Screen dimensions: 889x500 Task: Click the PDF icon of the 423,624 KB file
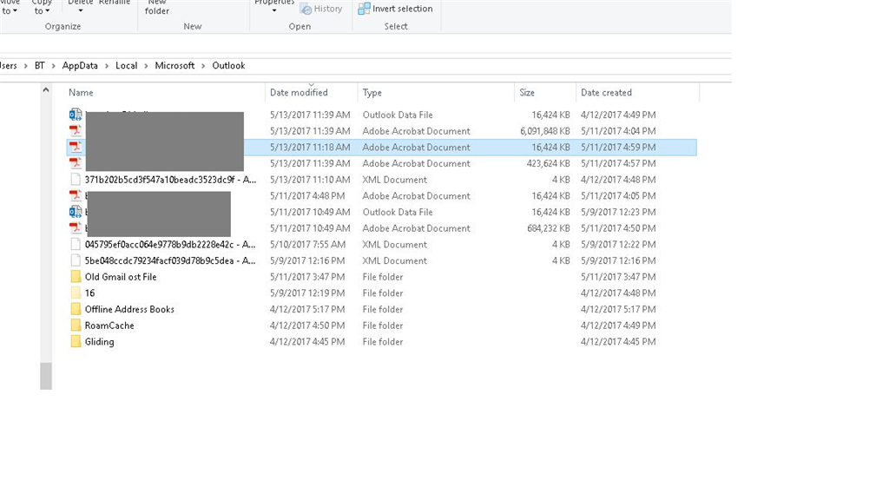(76, 163)
